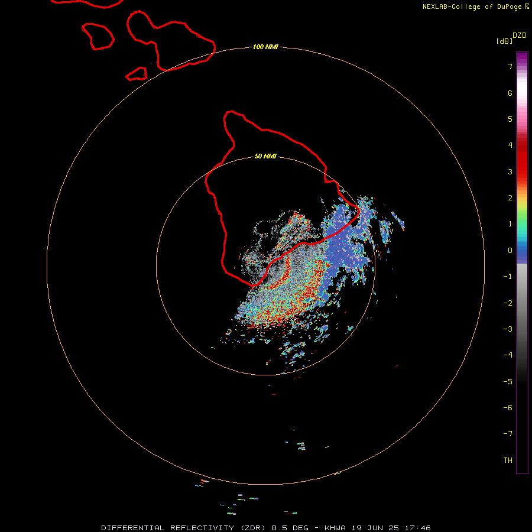Click the -6 value on the colorbar scale

click(x=508, y=408)
